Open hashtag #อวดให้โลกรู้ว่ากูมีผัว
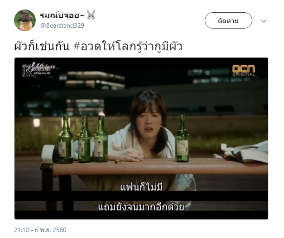Viewport: 284px width, 238px height. point(128,46)
